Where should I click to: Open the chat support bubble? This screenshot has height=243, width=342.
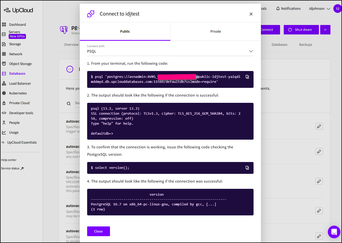tap(334, 232)
